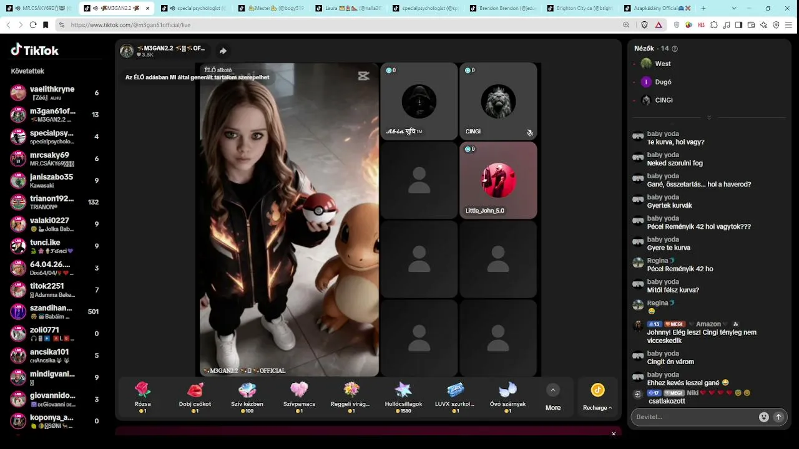
Task: Share the M3GAN2.2 live stream
Action: pyautogui.click(x=223, y=51)
